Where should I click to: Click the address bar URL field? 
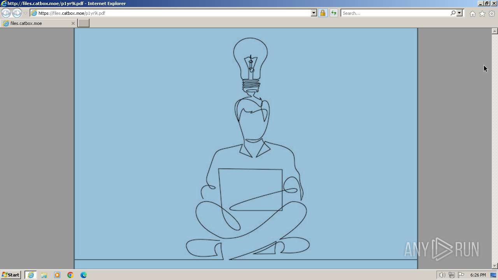pos(170,13)
